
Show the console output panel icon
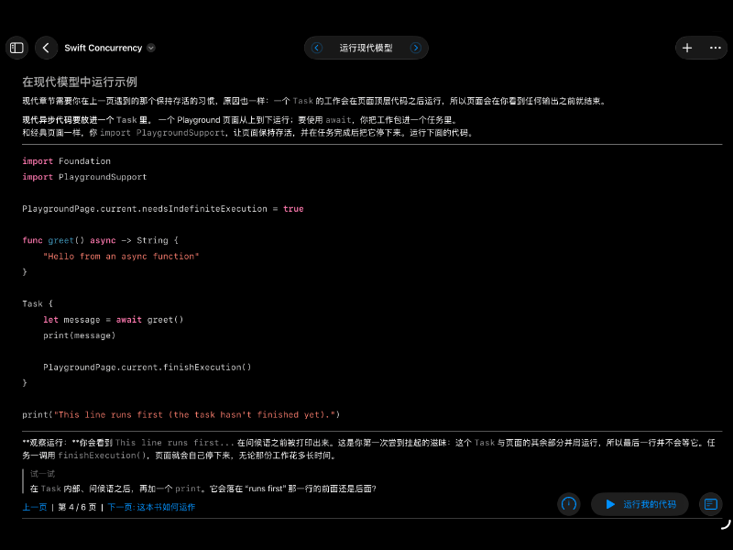click(711, 504)
